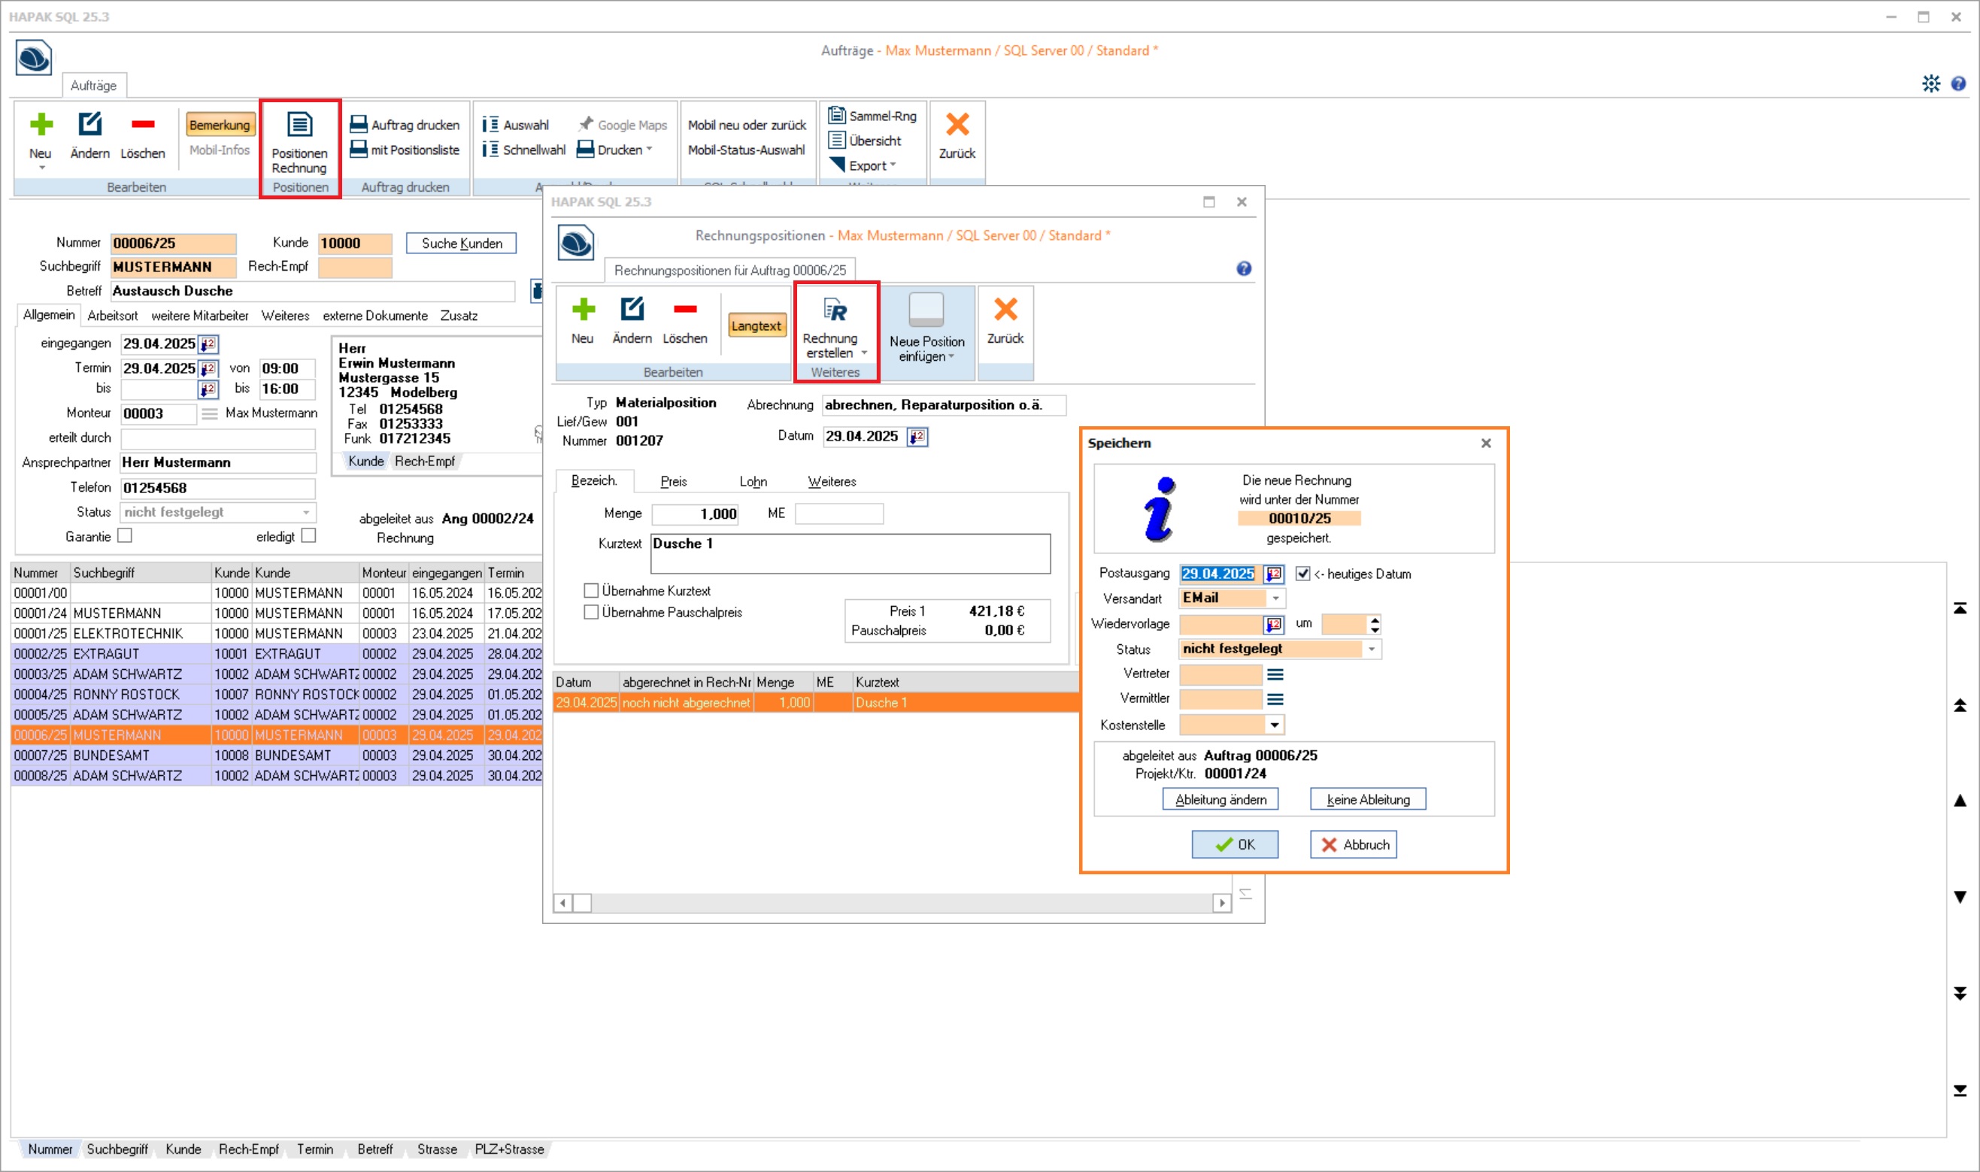Open Positionen Rechnung in main ribbon
The image size is (1980, 1172).
coord(299,142)
